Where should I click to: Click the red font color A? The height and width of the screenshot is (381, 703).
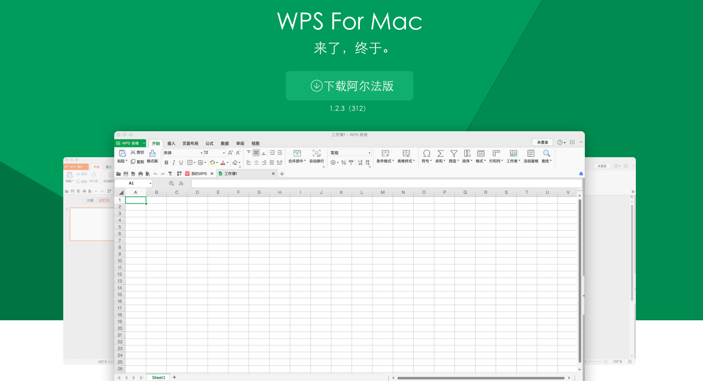click(x=223, y=163)
